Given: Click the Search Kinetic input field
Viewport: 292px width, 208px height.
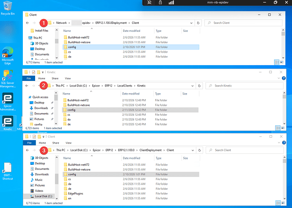Looking at the screenshot, I should (245, 86).
